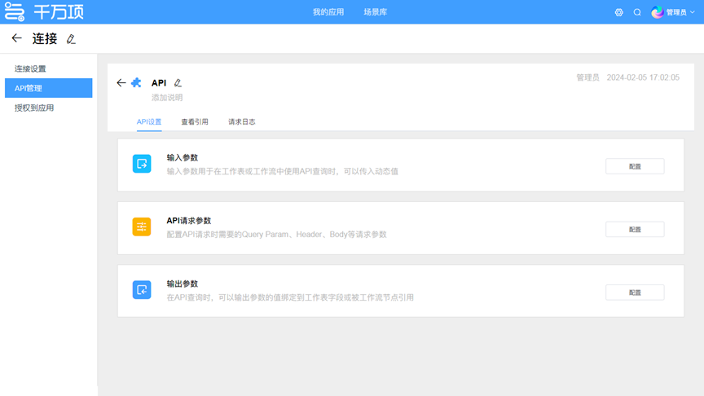Image resolution: width=704 pixels, height=396 pixels.
Task: Click the colorful administrator avatar
Action: [x=658, y=12]
